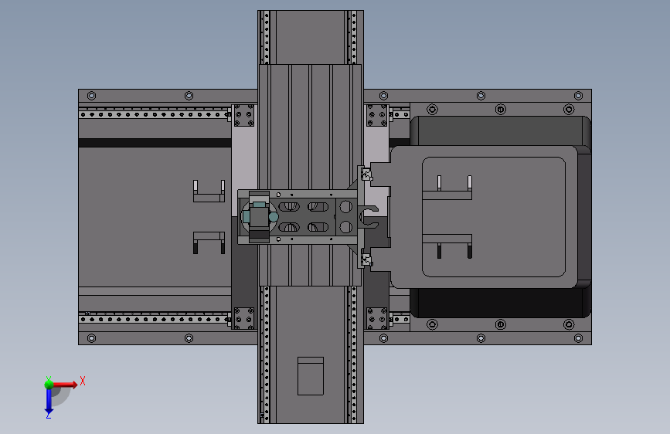
Task: Pick the top-left four-hole corner bearing block
Action: 244,115
